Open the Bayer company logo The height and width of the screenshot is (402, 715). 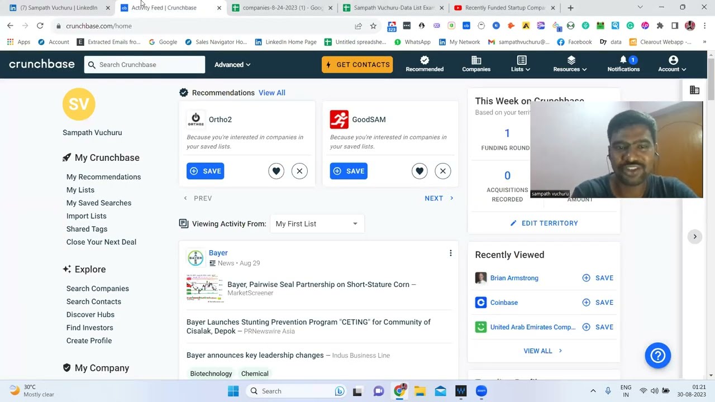coord(196,257)
